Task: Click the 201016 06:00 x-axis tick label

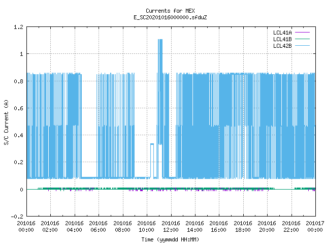Action: click(98, 227)
